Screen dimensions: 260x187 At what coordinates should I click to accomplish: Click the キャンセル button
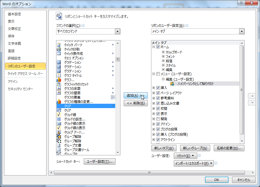click(244, 180)
